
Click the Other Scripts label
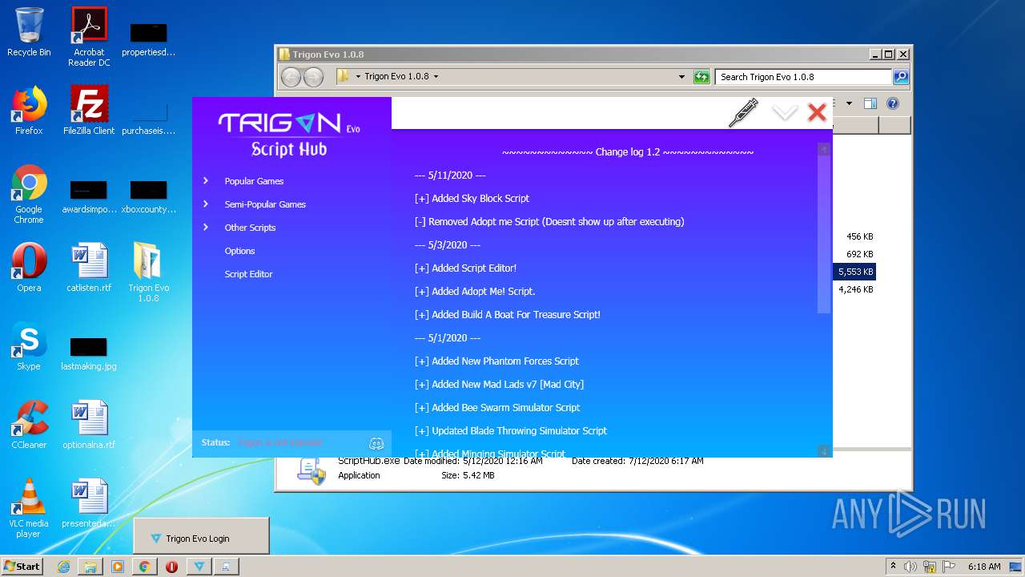[x=250, y=228]
